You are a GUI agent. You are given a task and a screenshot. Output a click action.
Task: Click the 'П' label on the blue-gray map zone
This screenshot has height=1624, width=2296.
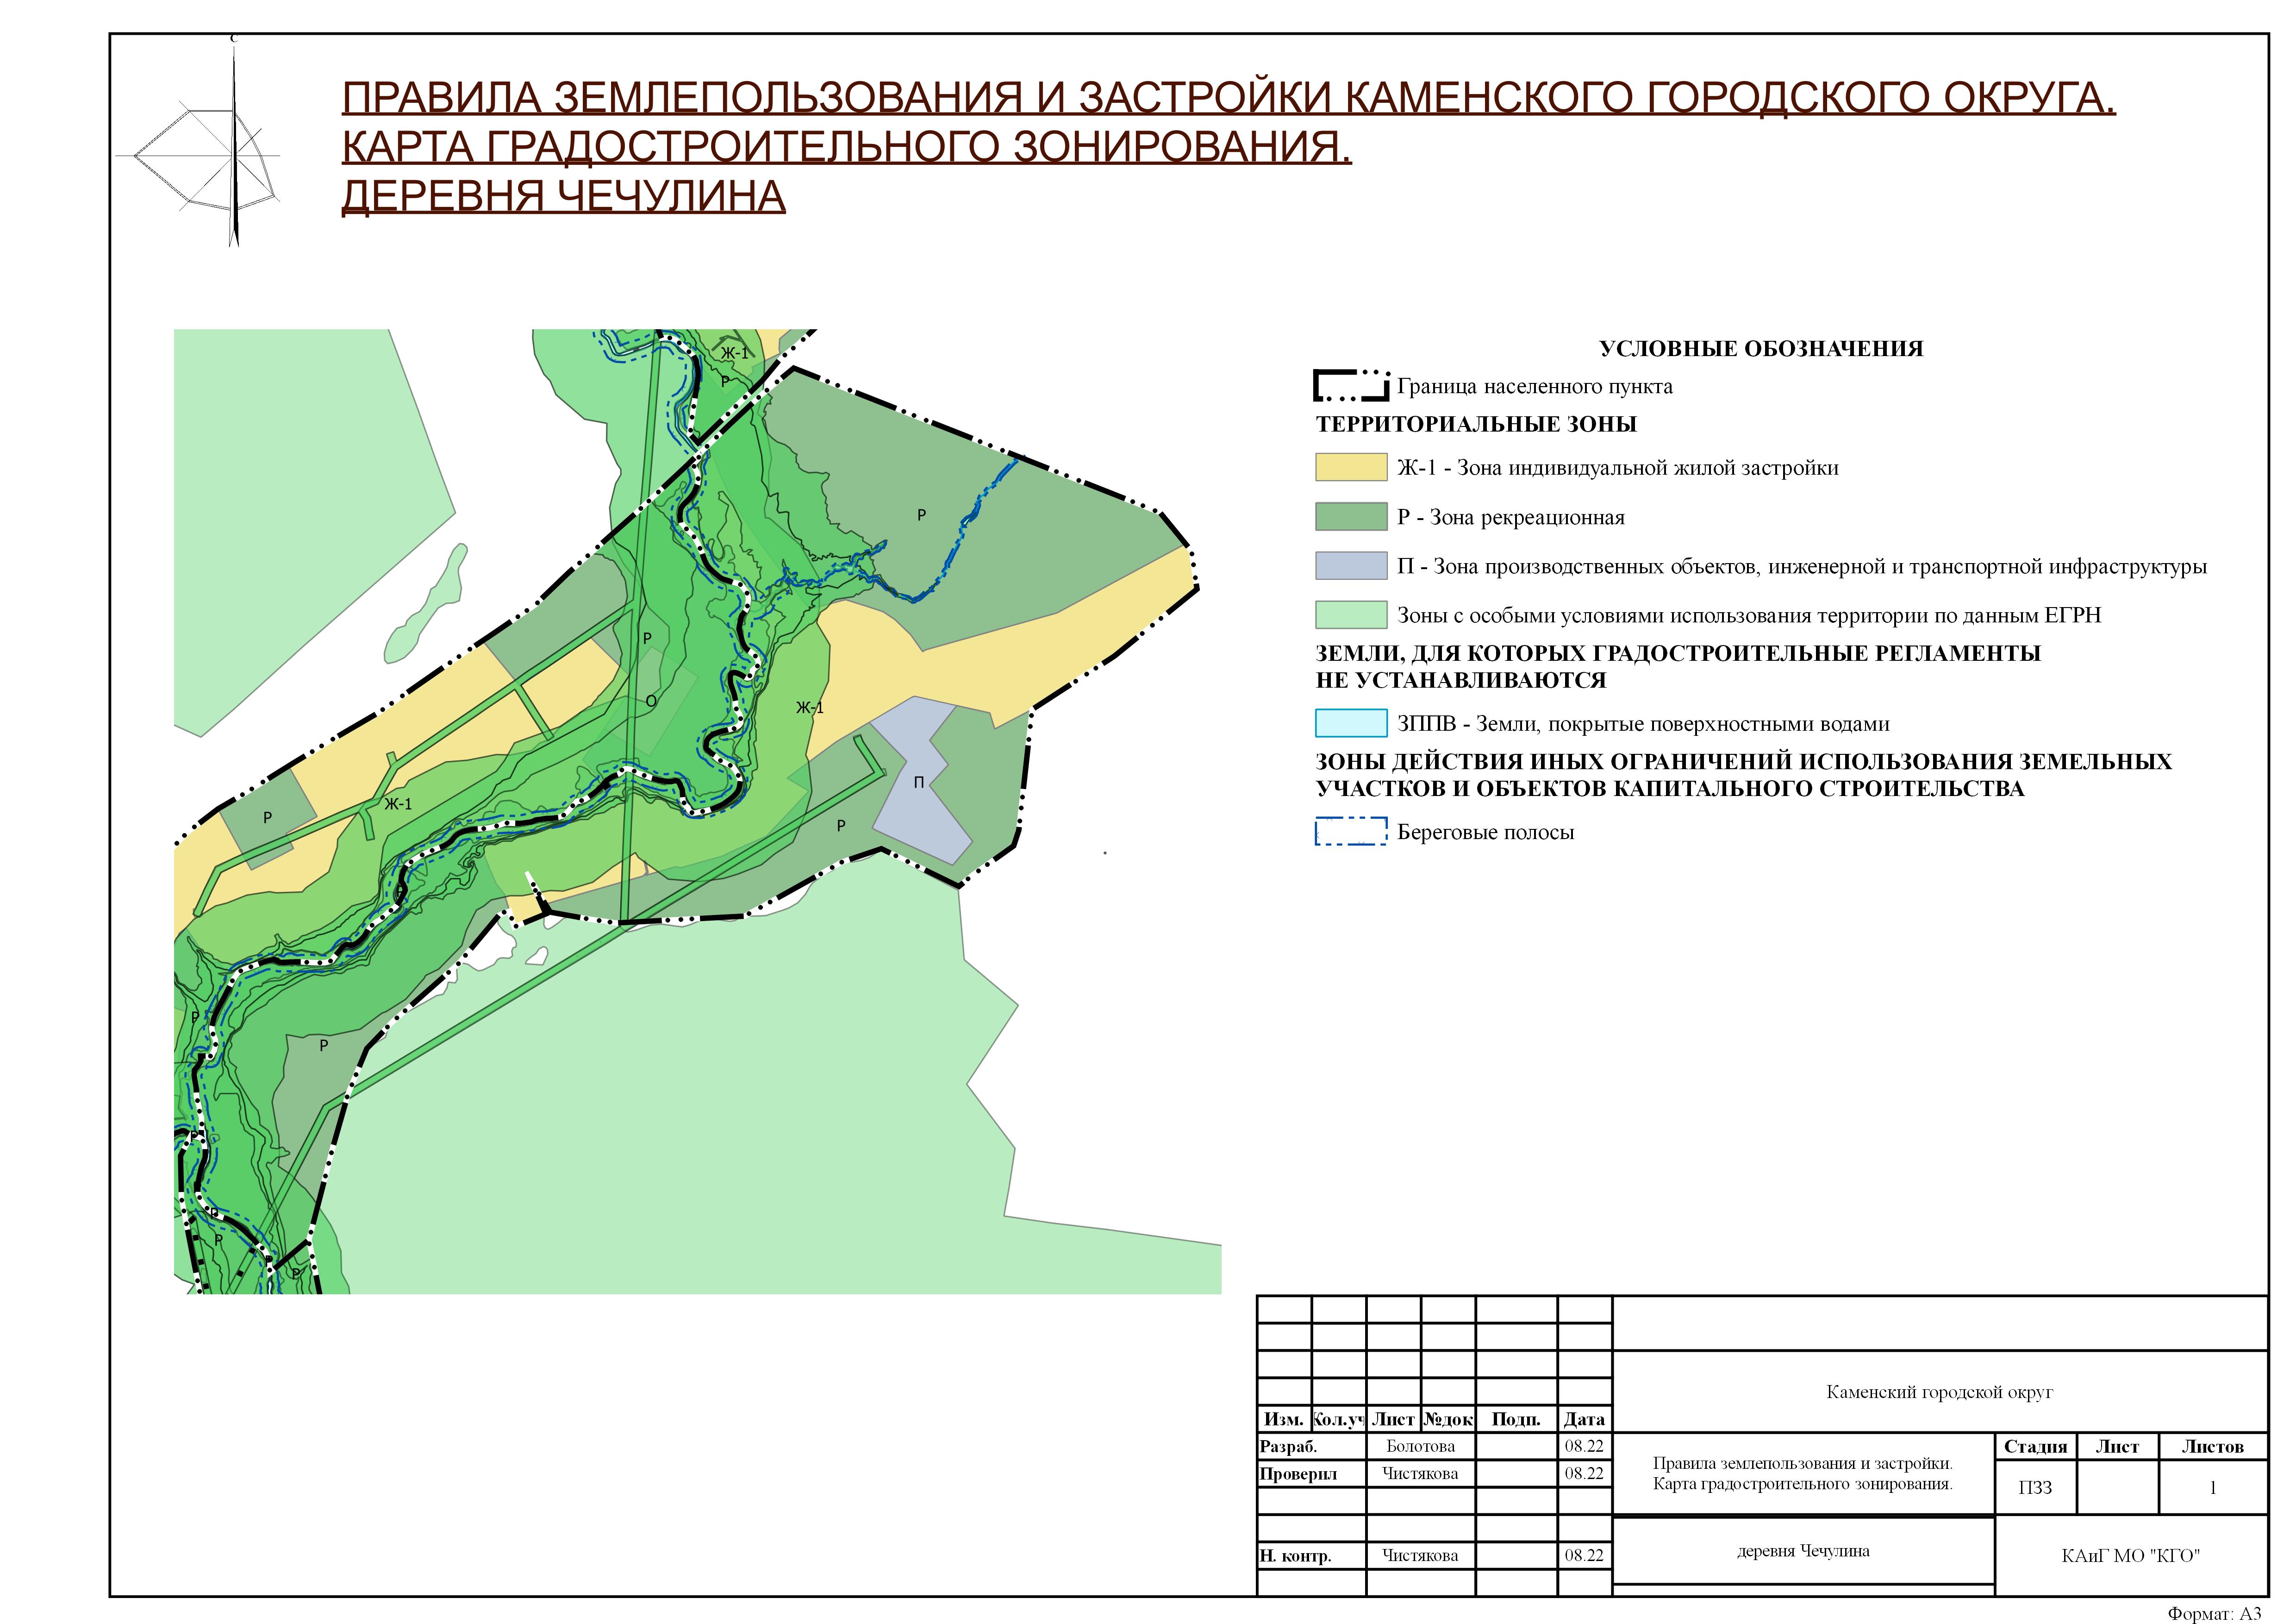click(x=919, y=784)
